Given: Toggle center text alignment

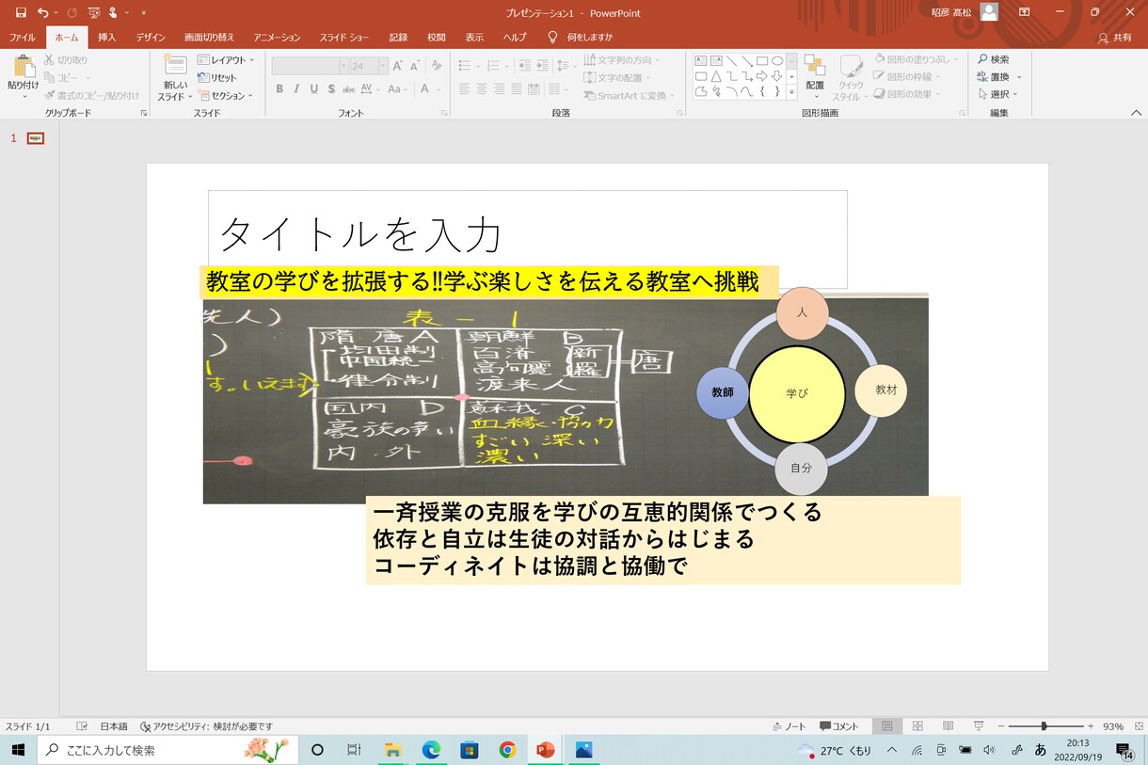Looking at the screenshot, I should pos(482,89).
